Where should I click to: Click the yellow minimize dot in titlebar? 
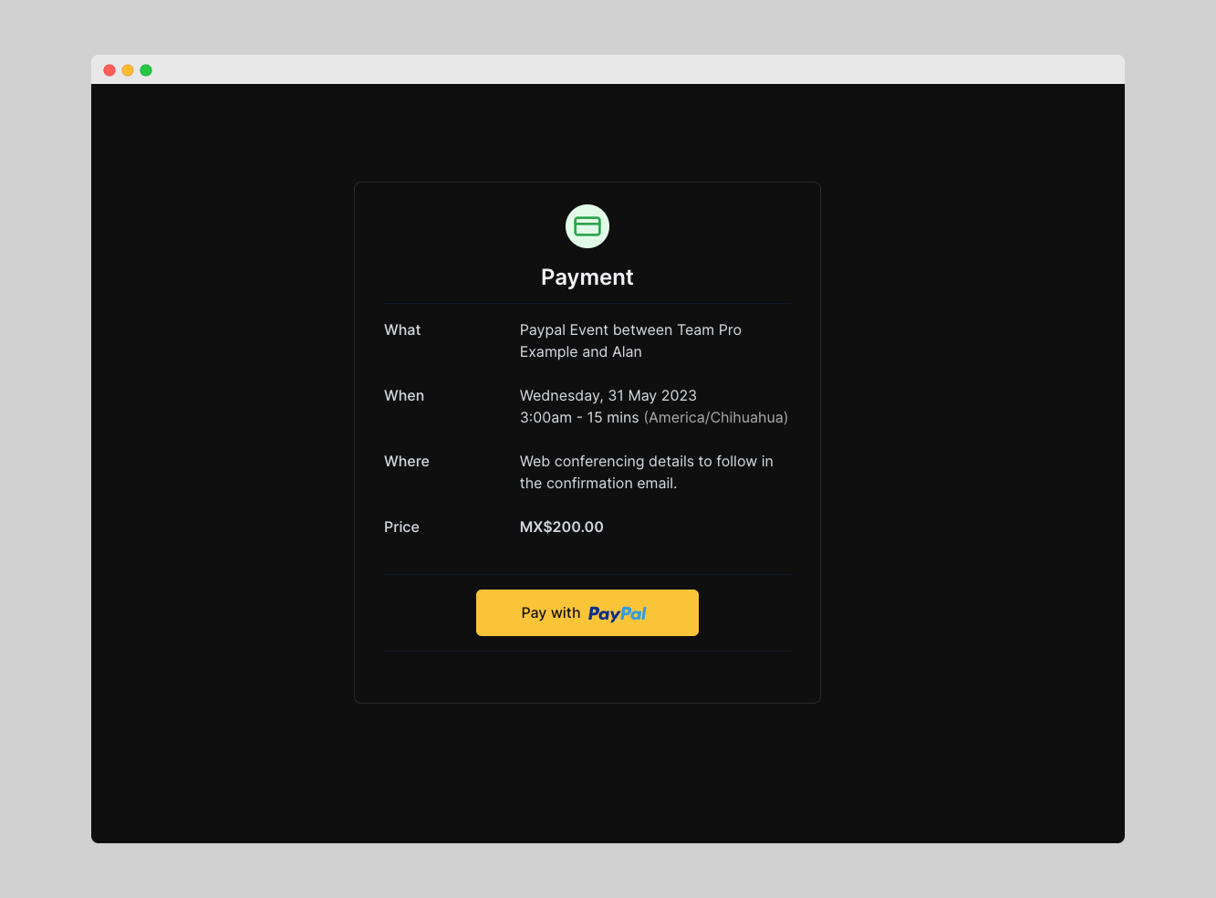click(128, 69)
